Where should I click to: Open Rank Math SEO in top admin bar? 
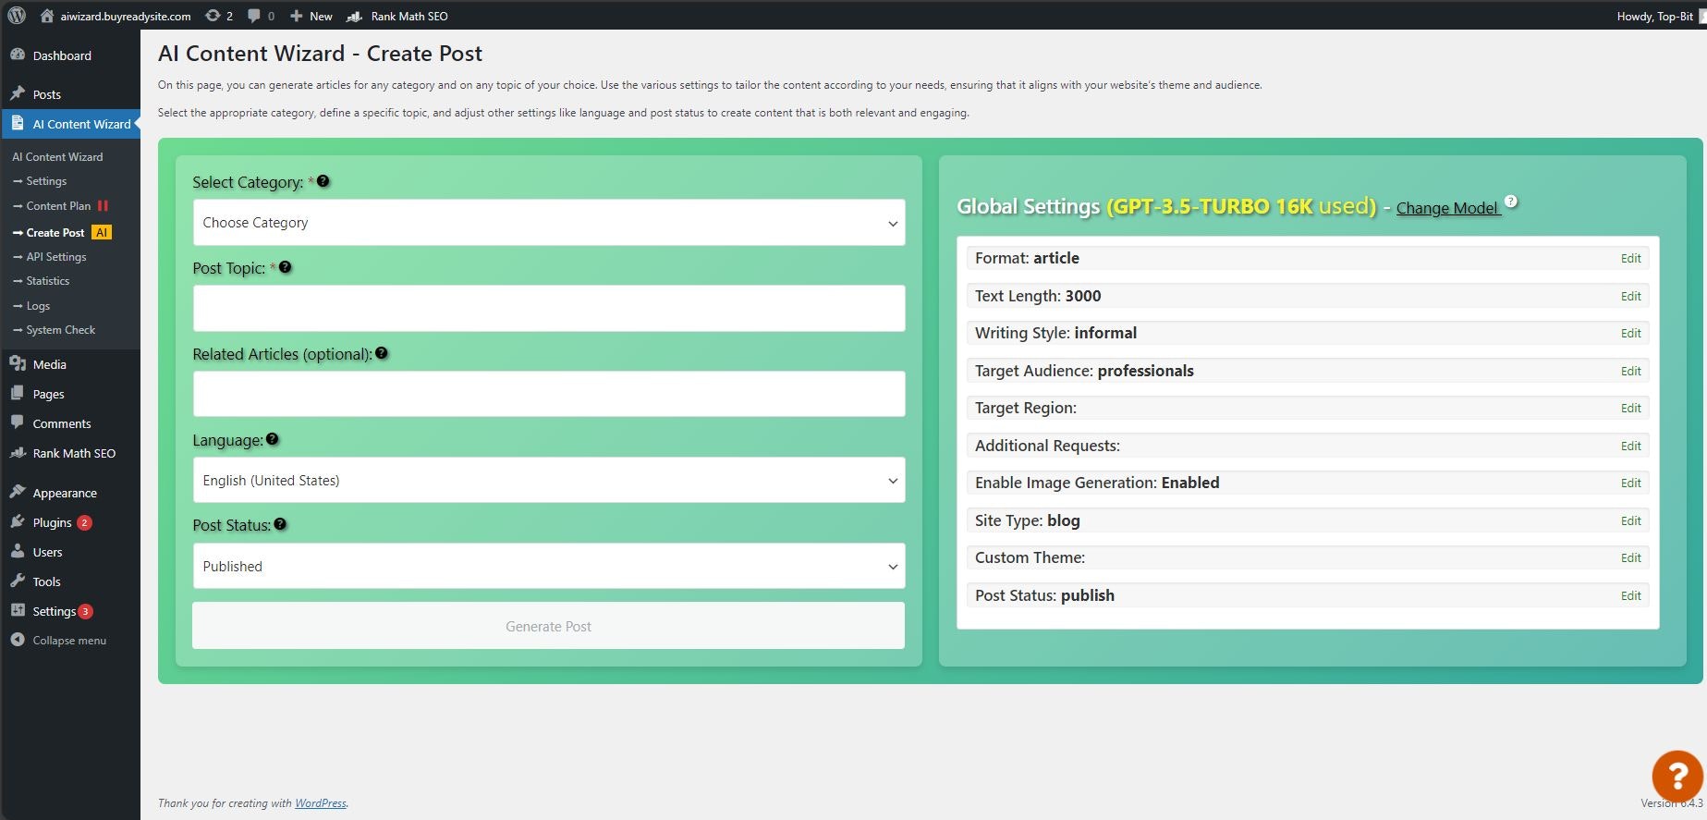pos(397,16)
